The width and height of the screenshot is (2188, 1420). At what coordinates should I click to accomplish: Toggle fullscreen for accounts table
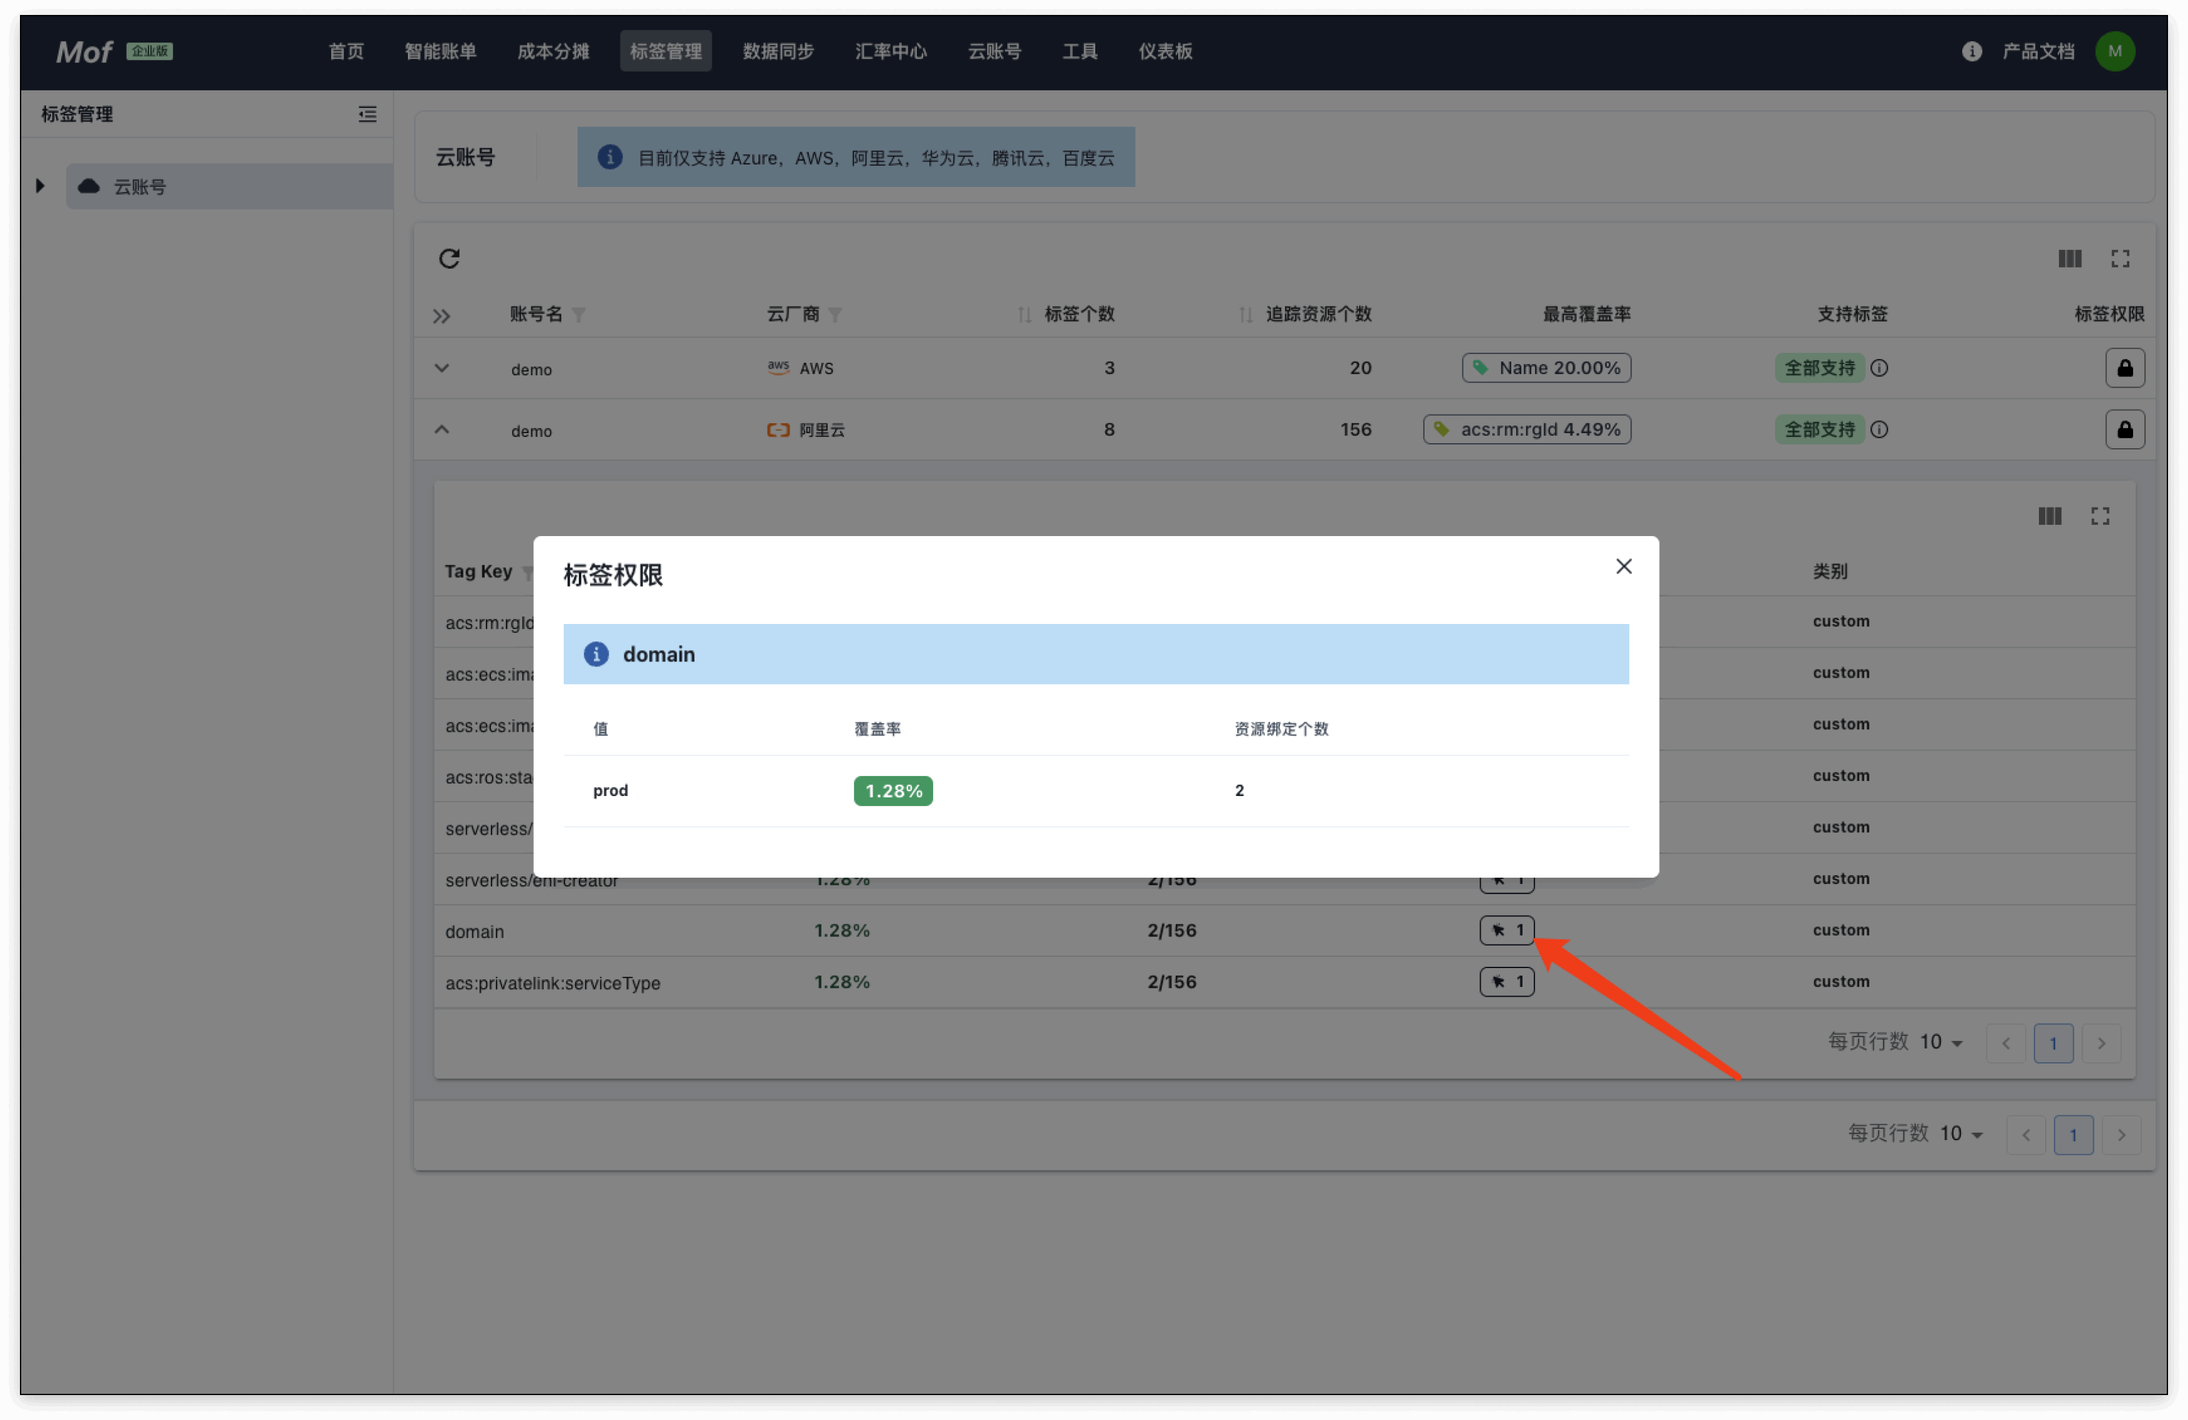pyautogui.click(x=2120, y=259)
